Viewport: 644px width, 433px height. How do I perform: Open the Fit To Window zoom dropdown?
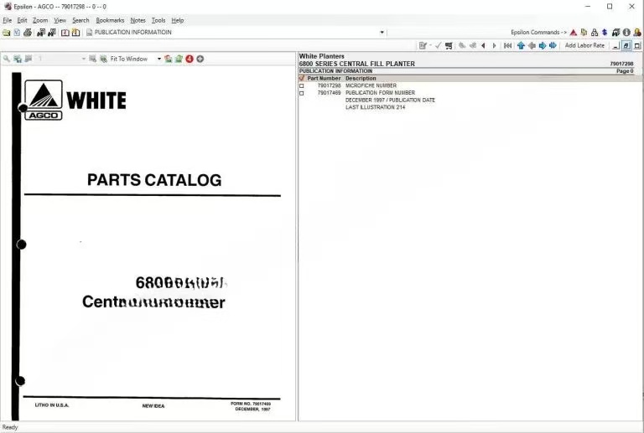click(x=159, y=59)
